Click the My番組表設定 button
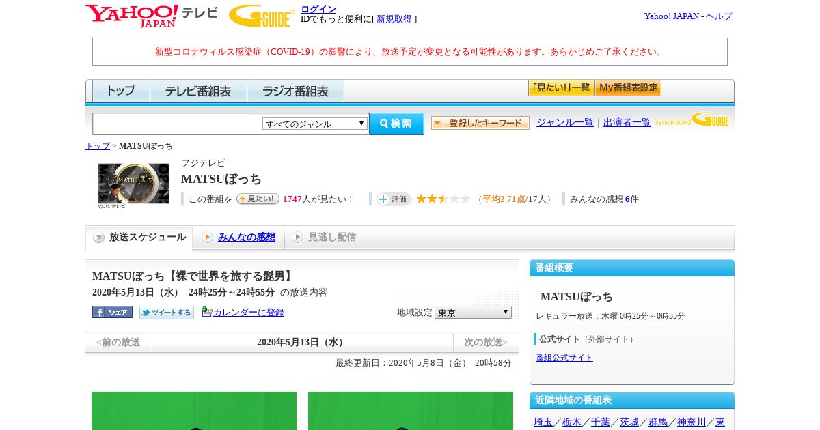 [628, 87]
